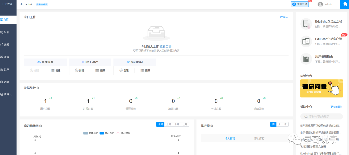This screenshot has height=155, width=349.
Task: Click 管理 under 直播授课
Action: tap(56, 70)
